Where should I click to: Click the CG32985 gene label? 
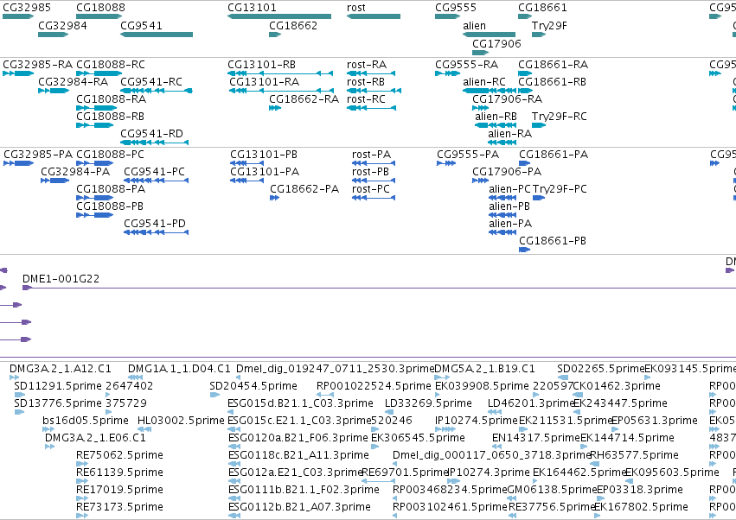27,8
